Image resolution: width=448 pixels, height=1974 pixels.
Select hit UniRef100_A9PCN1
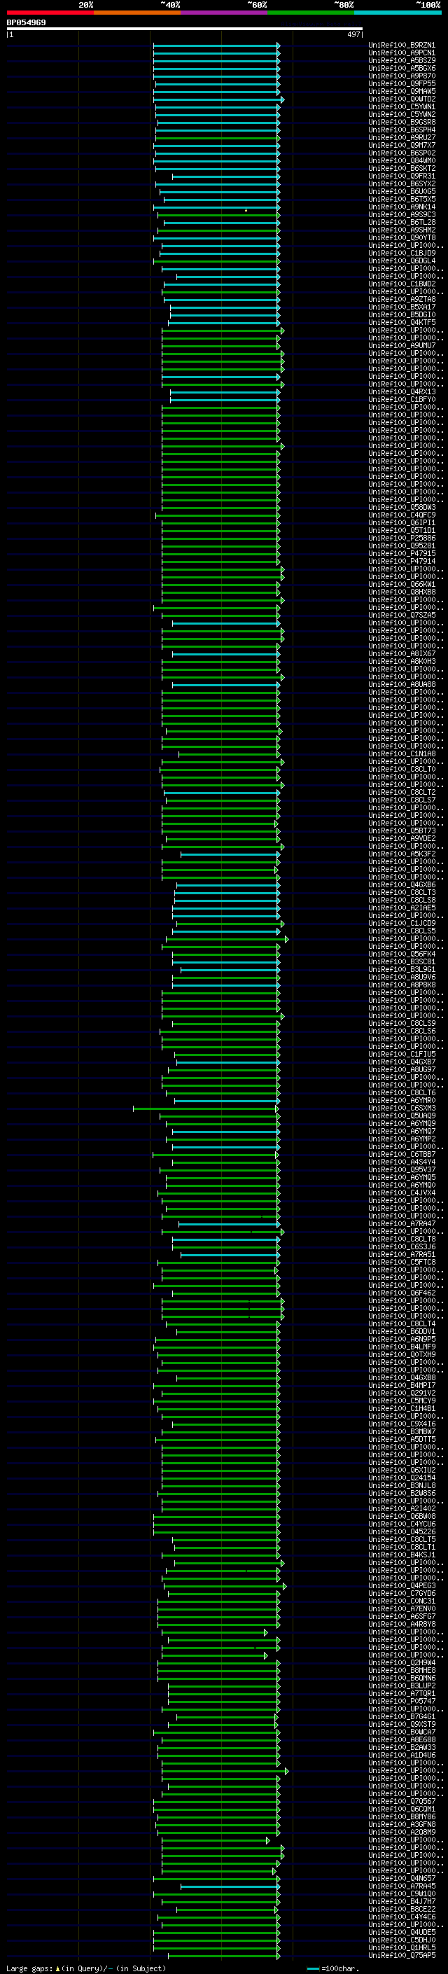coord(401,53)
